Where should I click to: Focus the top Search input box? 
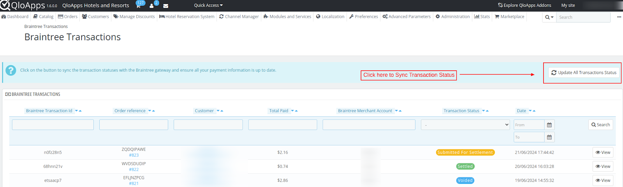click(x=583, y=17)
